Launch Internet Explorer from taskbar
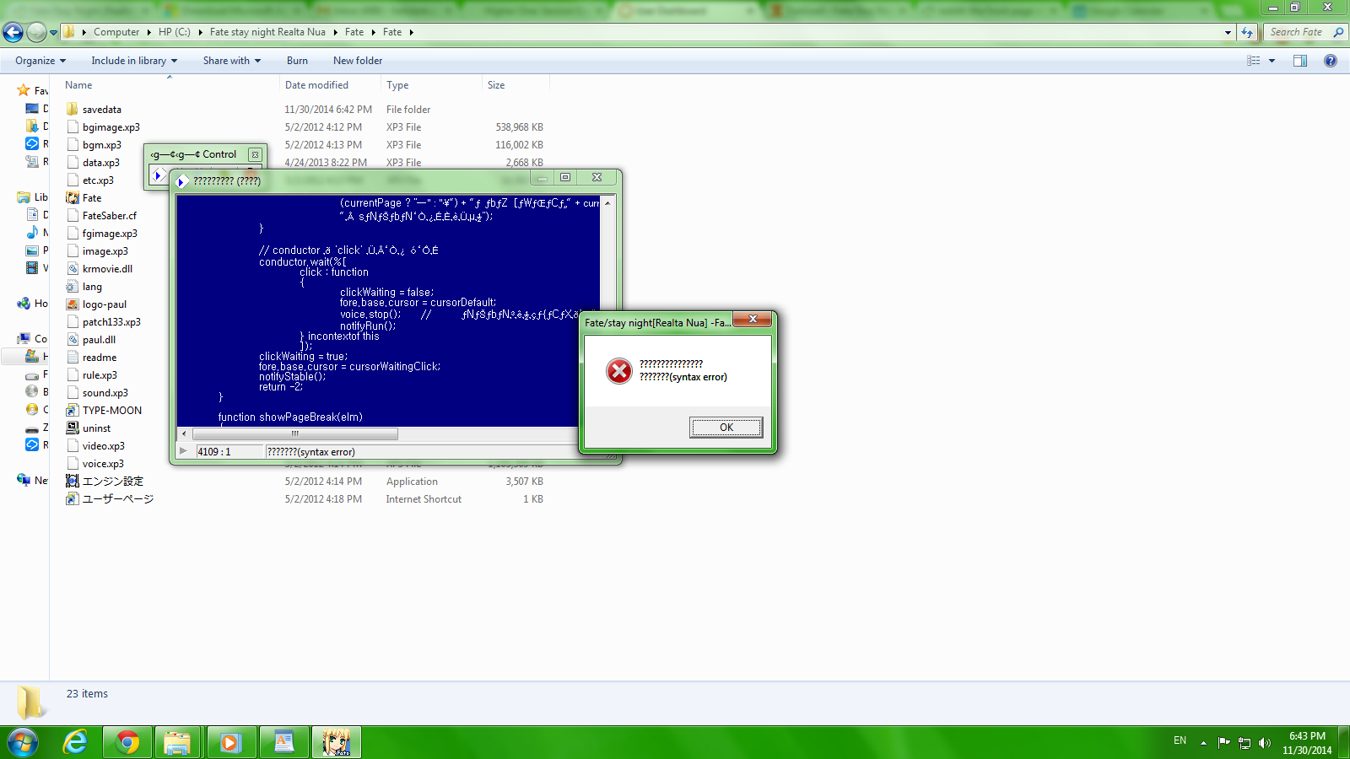The image size is (1350, 759). point(76,742)
